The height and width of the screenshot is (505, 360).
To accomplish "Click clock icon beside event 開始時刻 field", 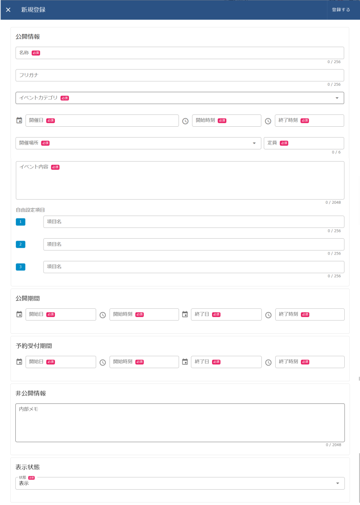I will click(x=185, y=121).
